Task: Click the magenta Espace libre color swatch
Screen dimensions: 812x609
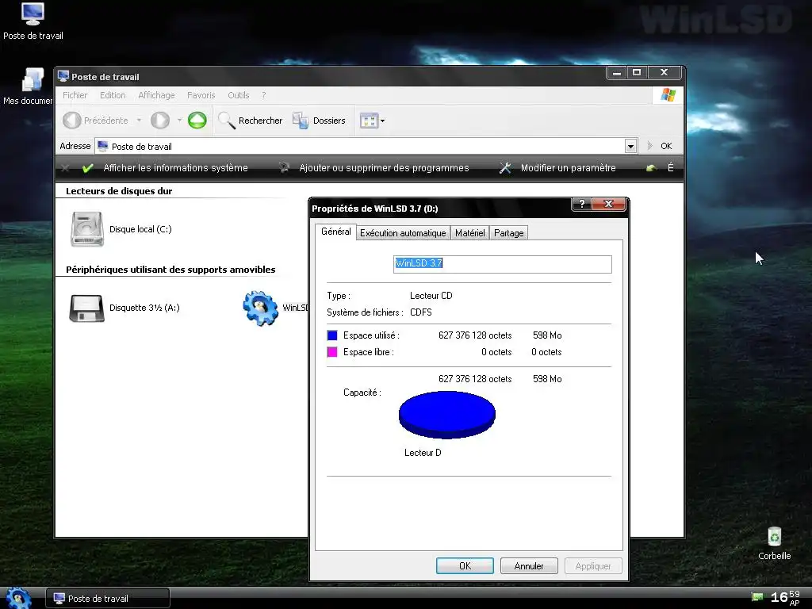Action: [332, 351]
